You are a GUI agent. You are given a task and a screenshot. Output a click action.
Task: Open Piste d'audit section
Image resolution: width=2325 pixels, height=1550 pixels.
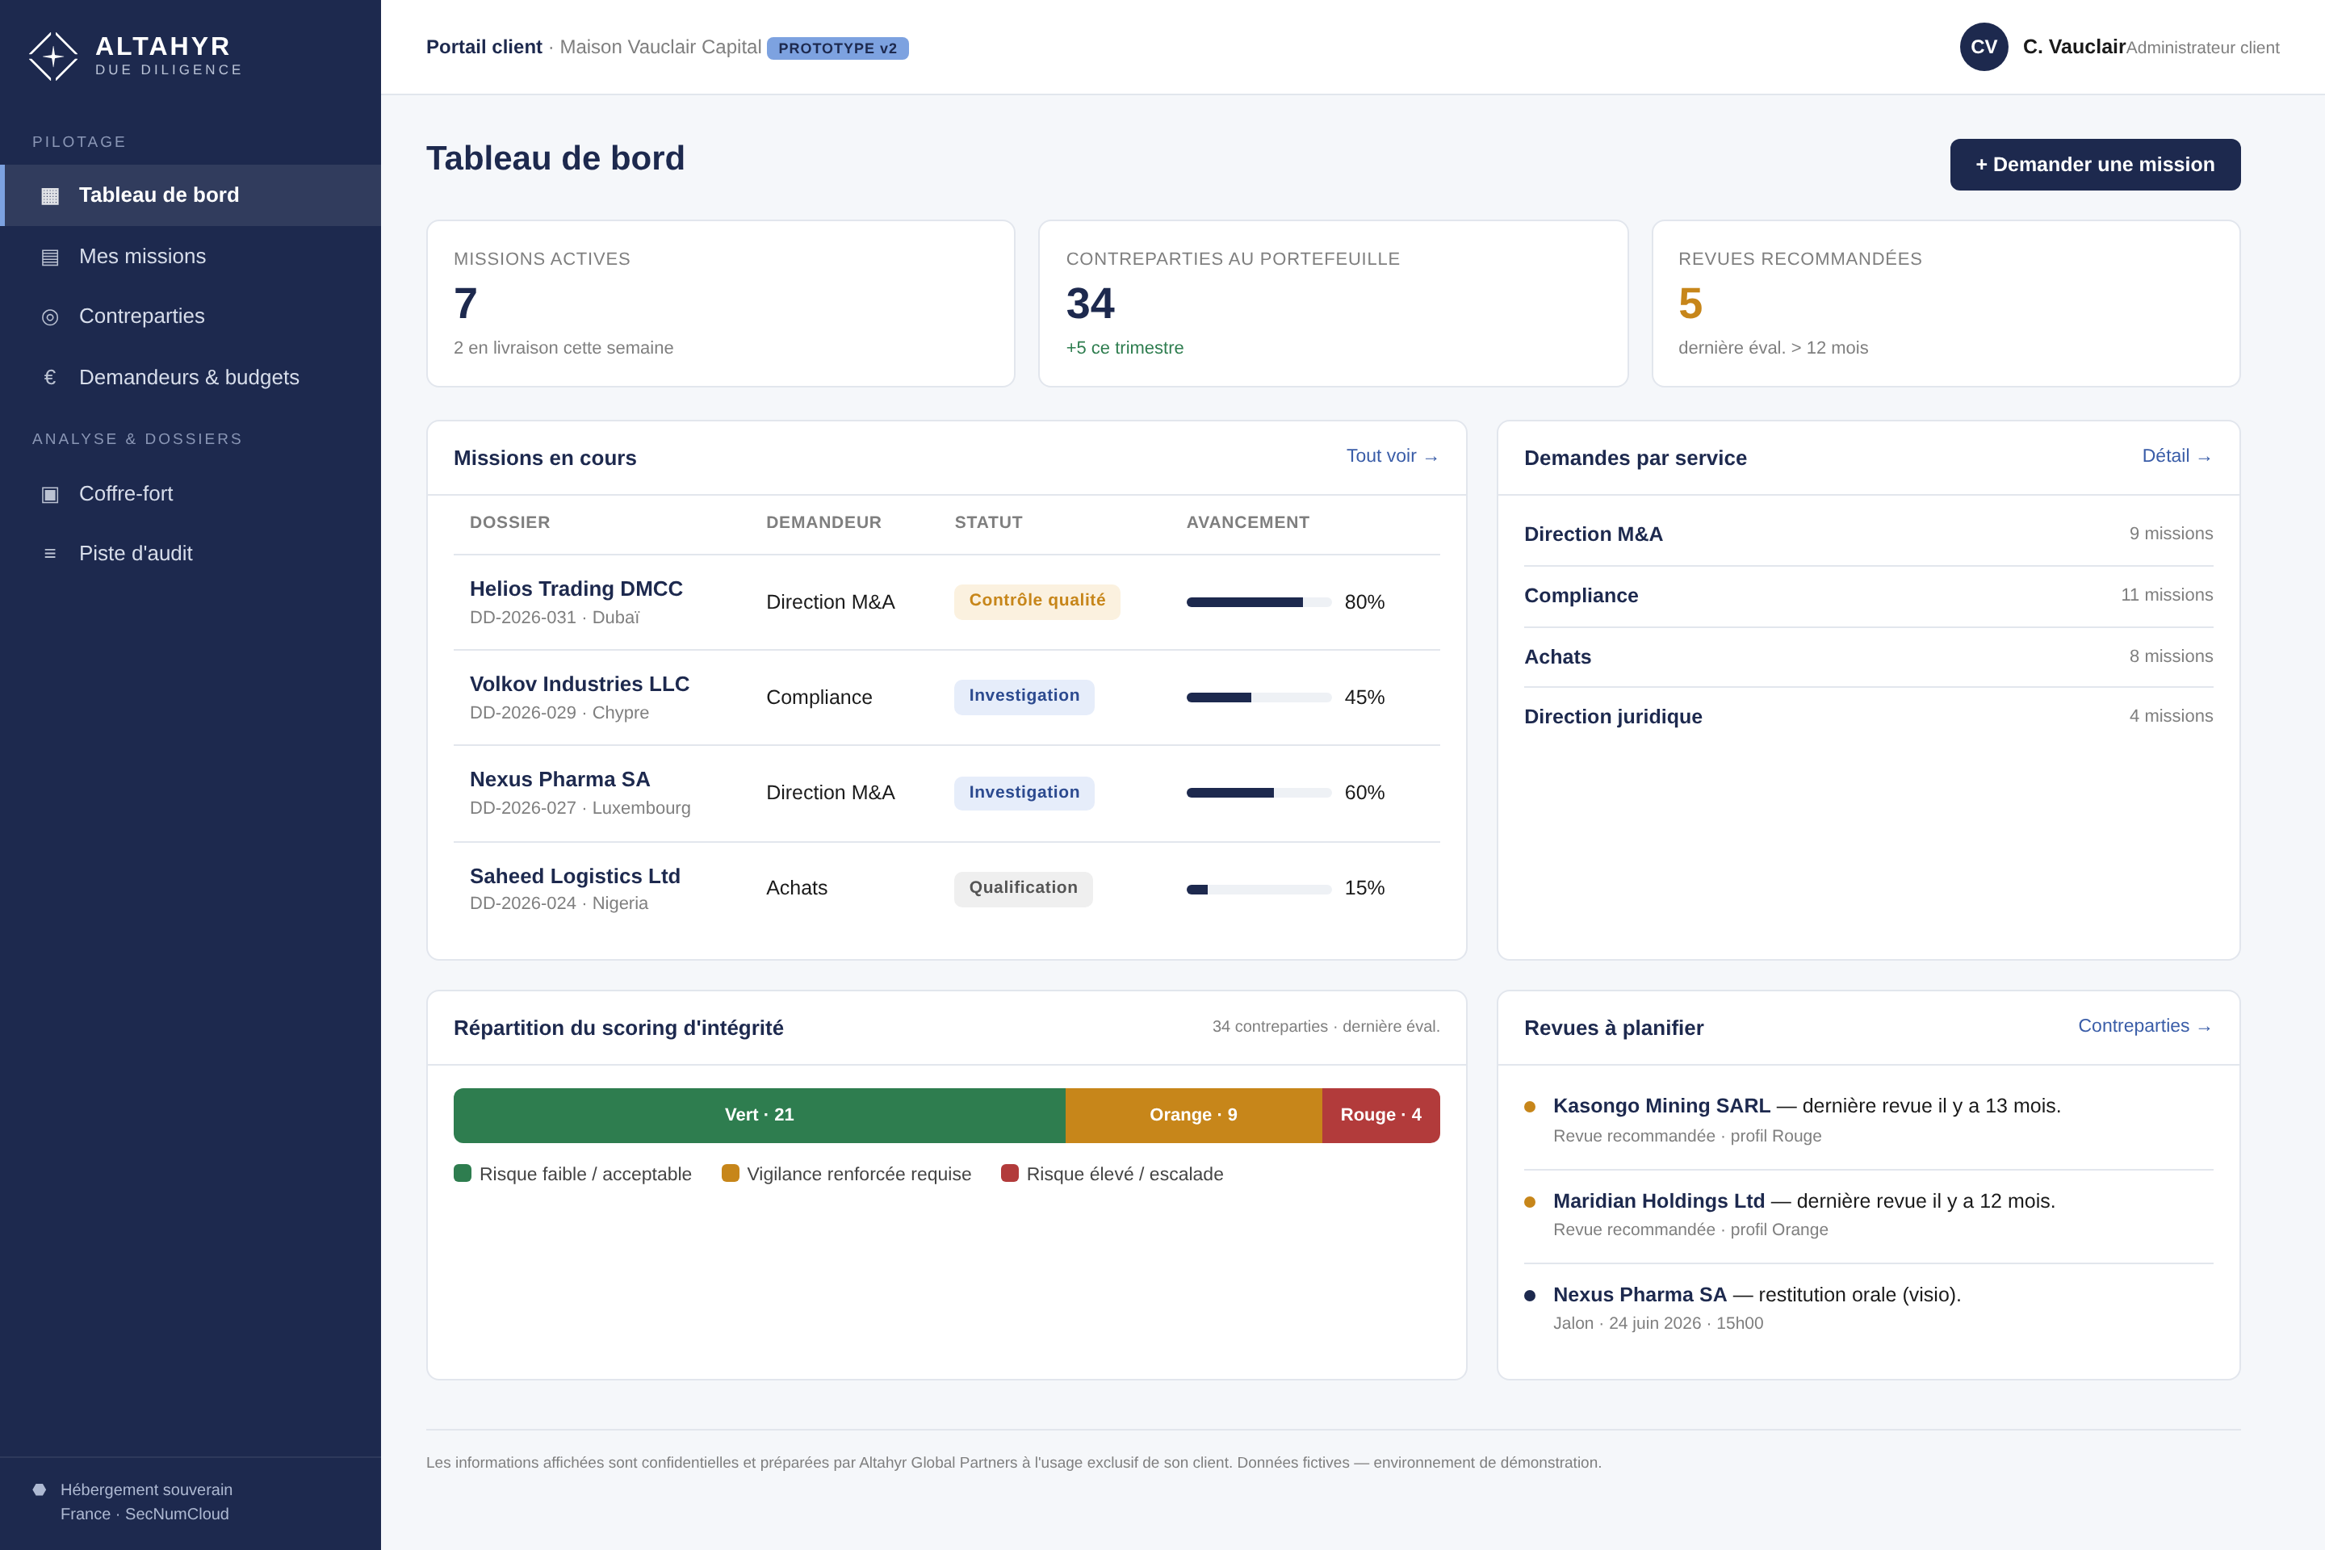[x=190, y=554]
